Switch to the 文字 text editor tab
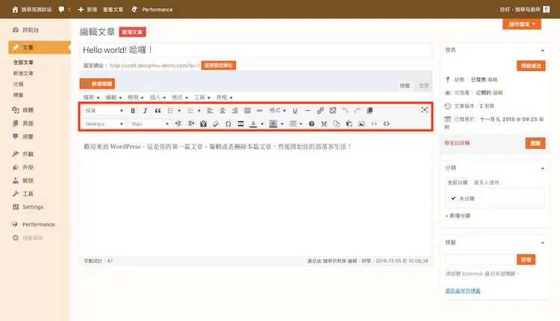This screenshot has width=560, height=321. click(x=423, y=86)
